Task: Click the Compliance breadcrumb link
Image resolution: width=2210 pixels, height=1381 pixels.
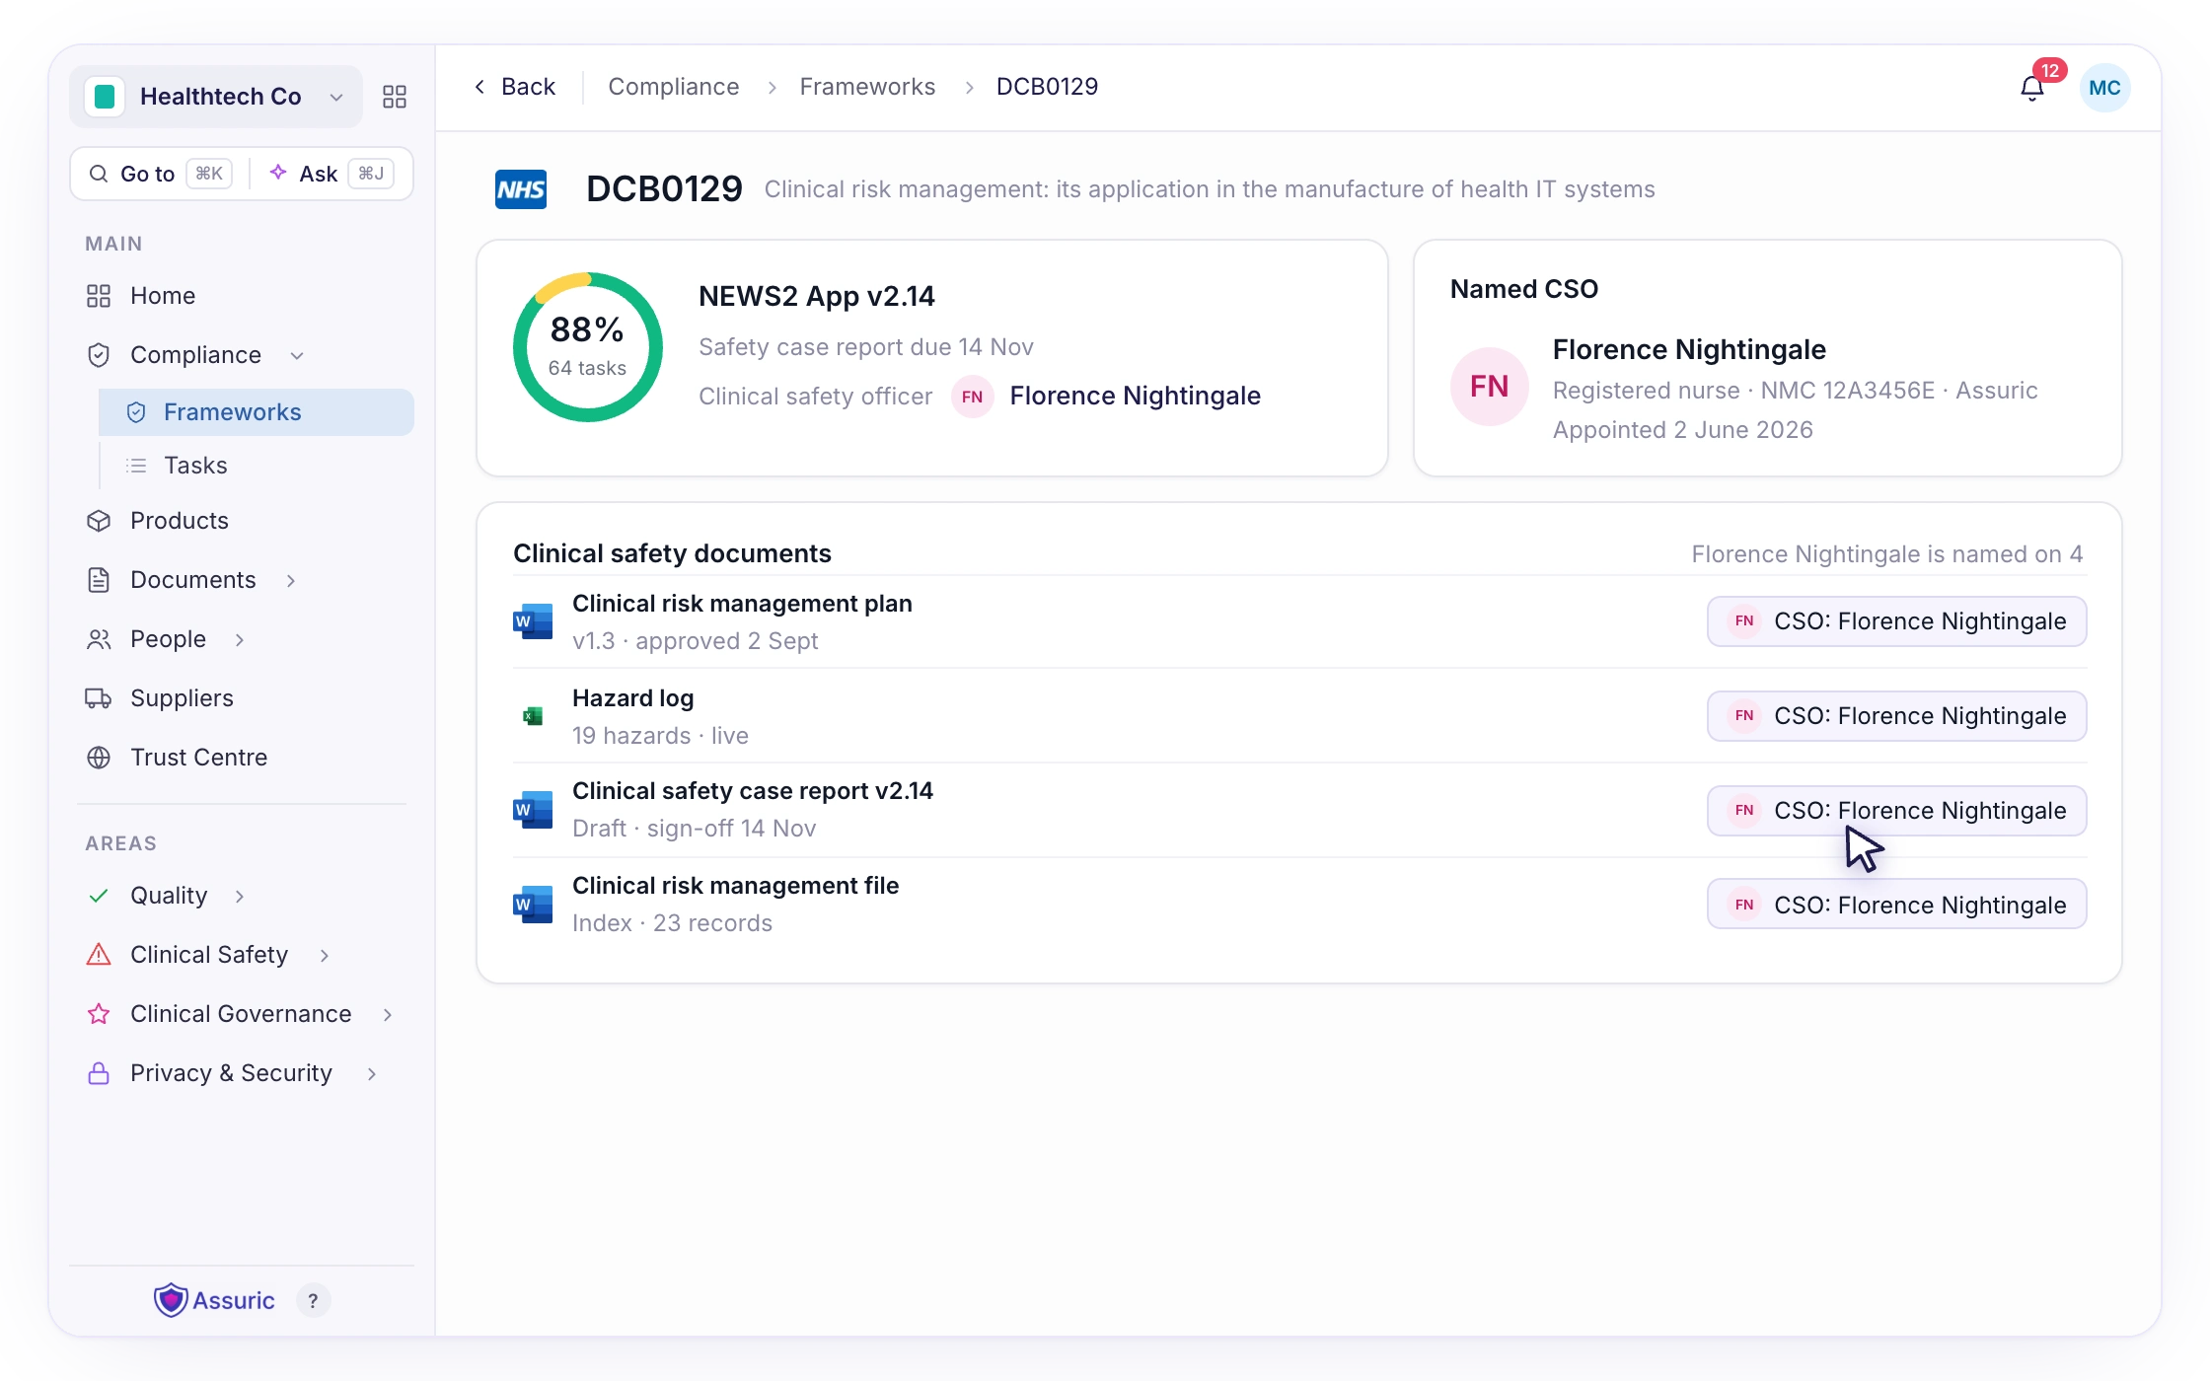Action: (x=674, y=87)
